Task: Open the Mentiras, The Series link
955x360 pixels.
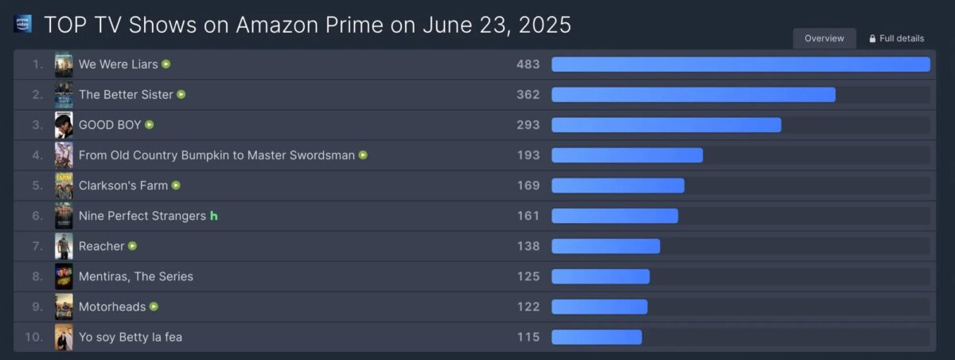Action: click(135, 276)
